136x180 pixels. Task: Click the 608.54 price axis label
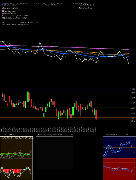coord(133,113)
